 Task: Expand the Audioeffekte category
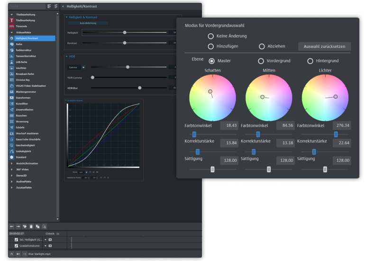point(12,182)
